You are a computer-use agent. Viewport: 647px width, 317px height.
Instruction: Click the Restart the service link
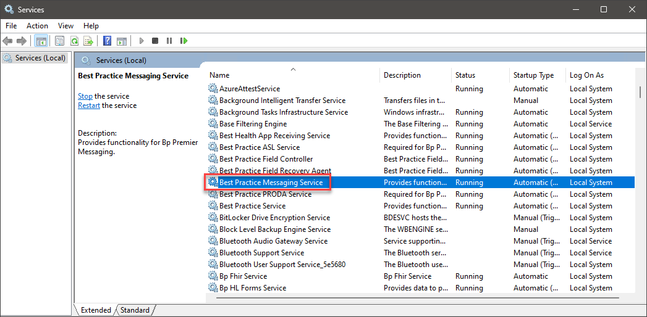coord(89,105)
